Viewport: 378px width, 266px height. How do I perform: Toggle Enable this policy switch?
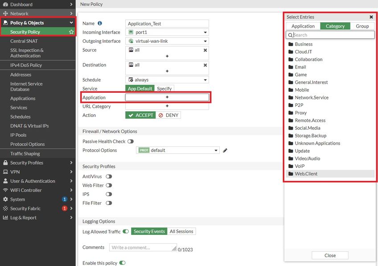pos(123,262)
